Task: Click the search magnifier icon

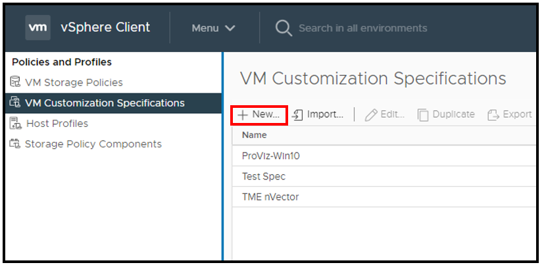Action: click(284, 28)
